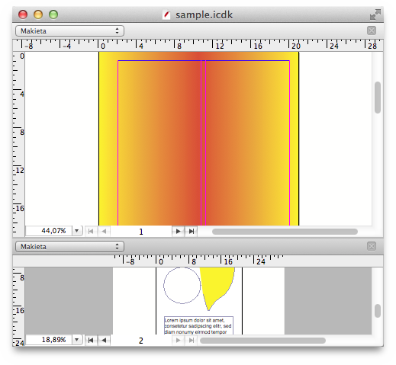The width and height of the screenshot is (396, 365).
Task: Go to previous page in top pane
Action: 104,232
